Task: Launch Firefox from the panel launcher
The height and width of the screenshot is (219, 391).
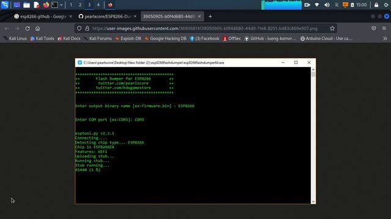Action: [x=46, y=5]
